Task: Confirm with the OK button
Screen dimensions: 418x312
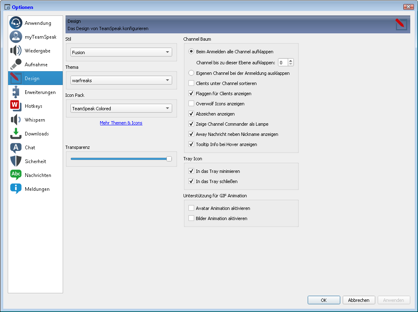Action: 324,300
